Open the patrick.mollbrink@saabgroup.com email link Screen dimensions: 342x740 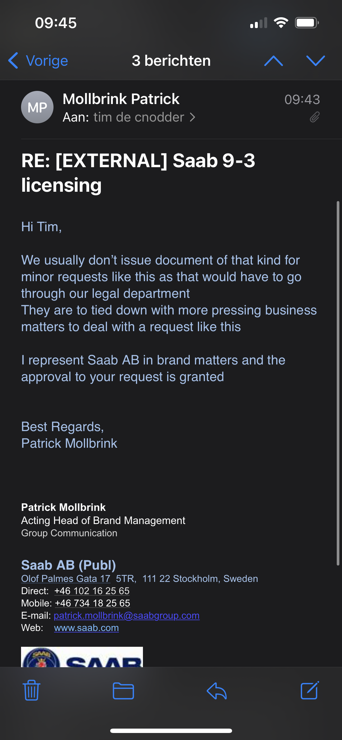127,615
